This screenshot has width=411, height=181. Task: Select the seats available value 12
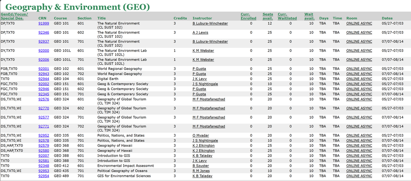[270, 24]
